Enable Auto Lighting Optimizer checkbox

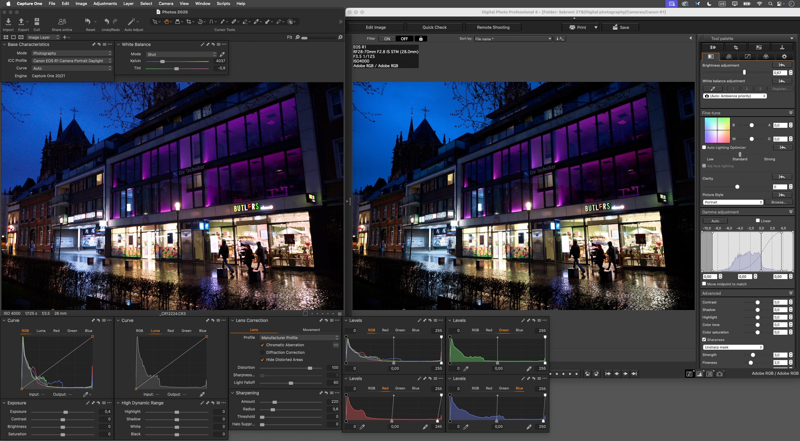click(704, 148)
